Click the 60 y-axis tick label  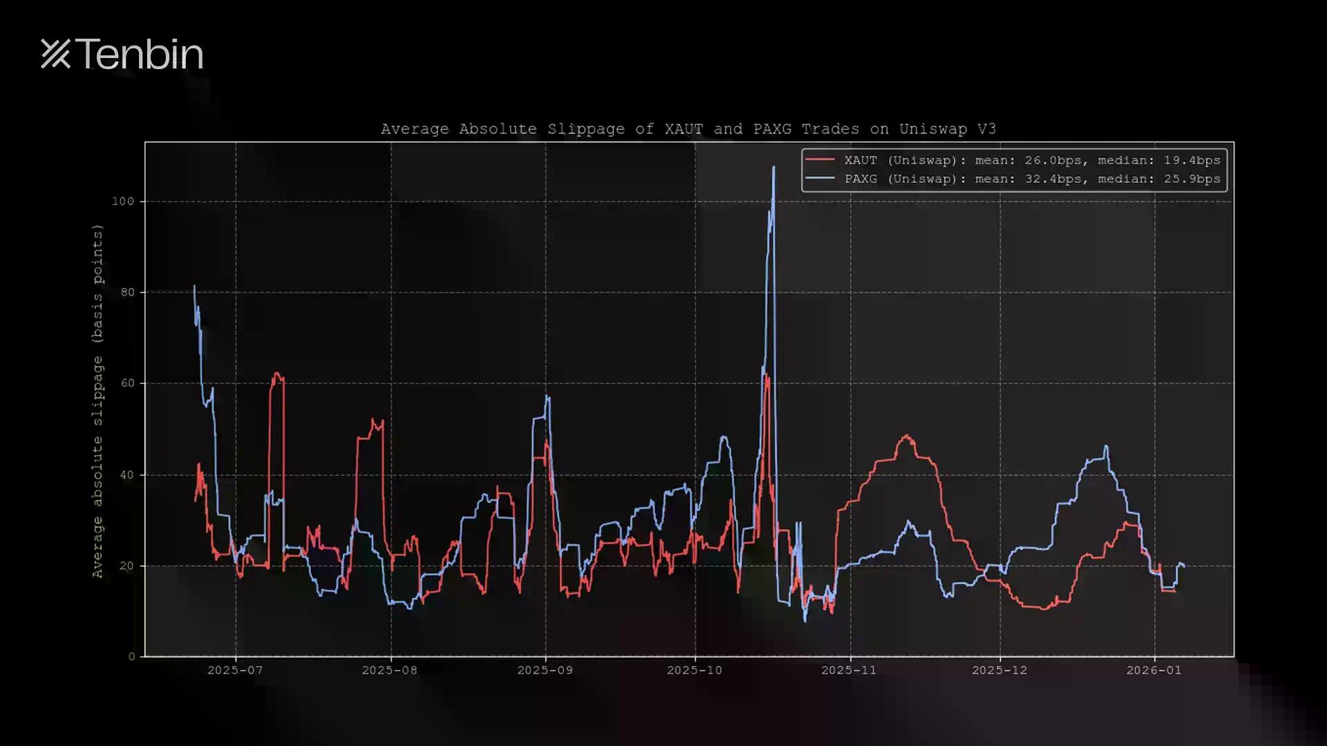tap(127, 383)
